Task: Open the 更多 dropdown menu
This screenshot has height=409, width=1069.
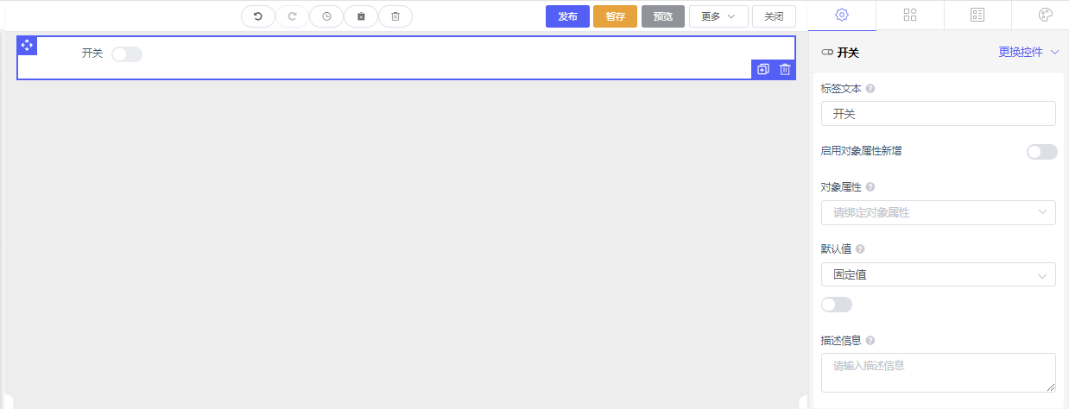Action: tap(718, 16)
